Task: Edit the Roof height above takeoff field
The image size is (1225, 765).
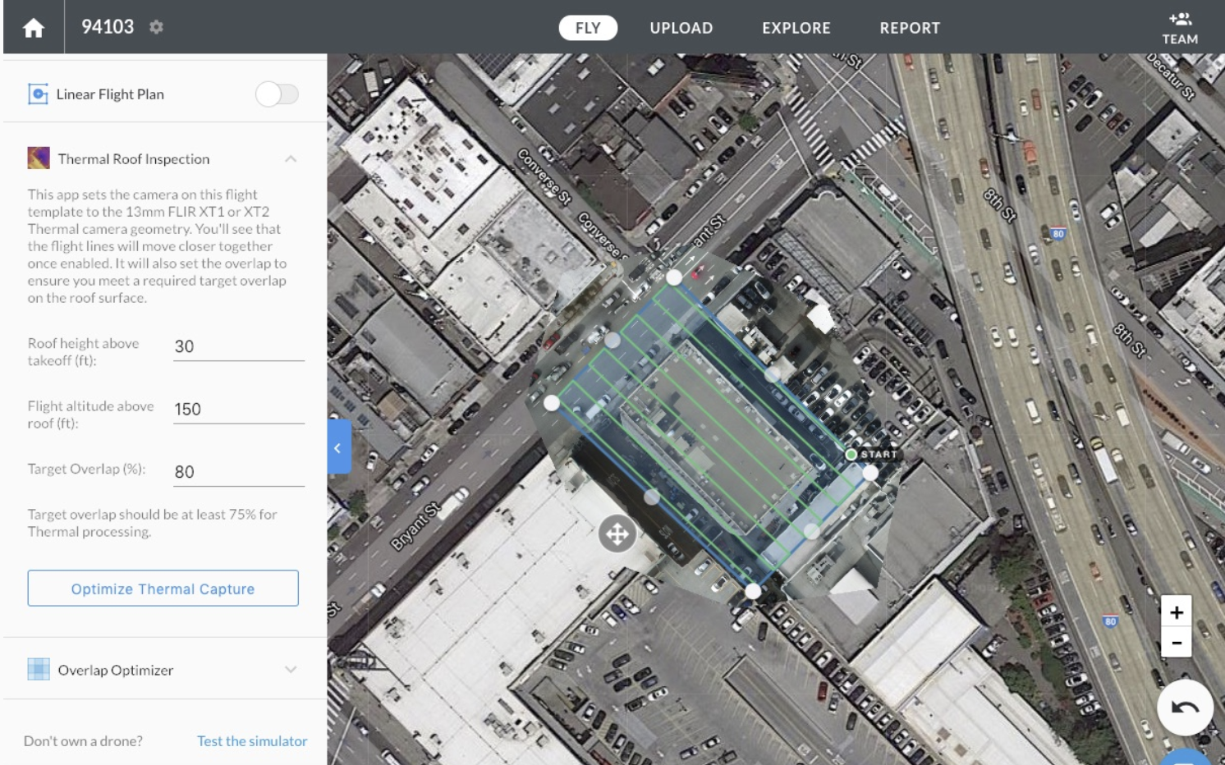Action: tap(239, 347)
